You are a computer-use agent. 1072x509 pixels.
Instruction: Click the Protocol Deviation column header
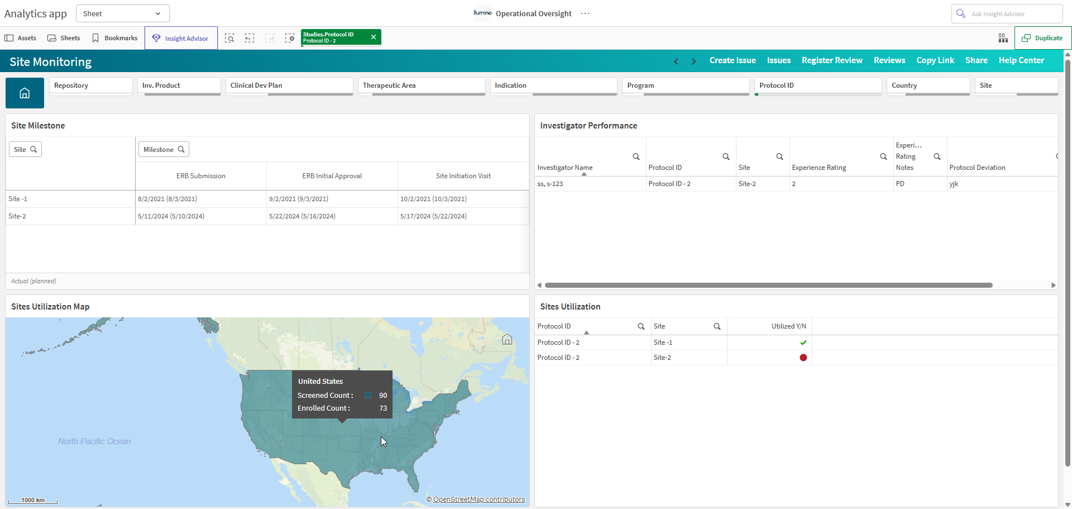977,168
